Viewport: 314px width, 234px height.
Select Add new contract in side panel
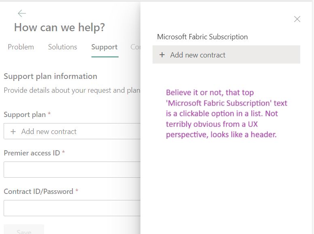coord(226,55)
